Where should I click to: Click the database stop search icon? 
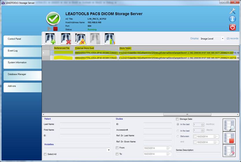[x=229, y=138]
